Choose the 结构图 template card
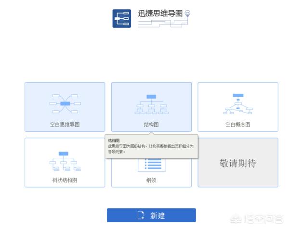The width and height of the screenshot is (289, 229). coord(151,107)
